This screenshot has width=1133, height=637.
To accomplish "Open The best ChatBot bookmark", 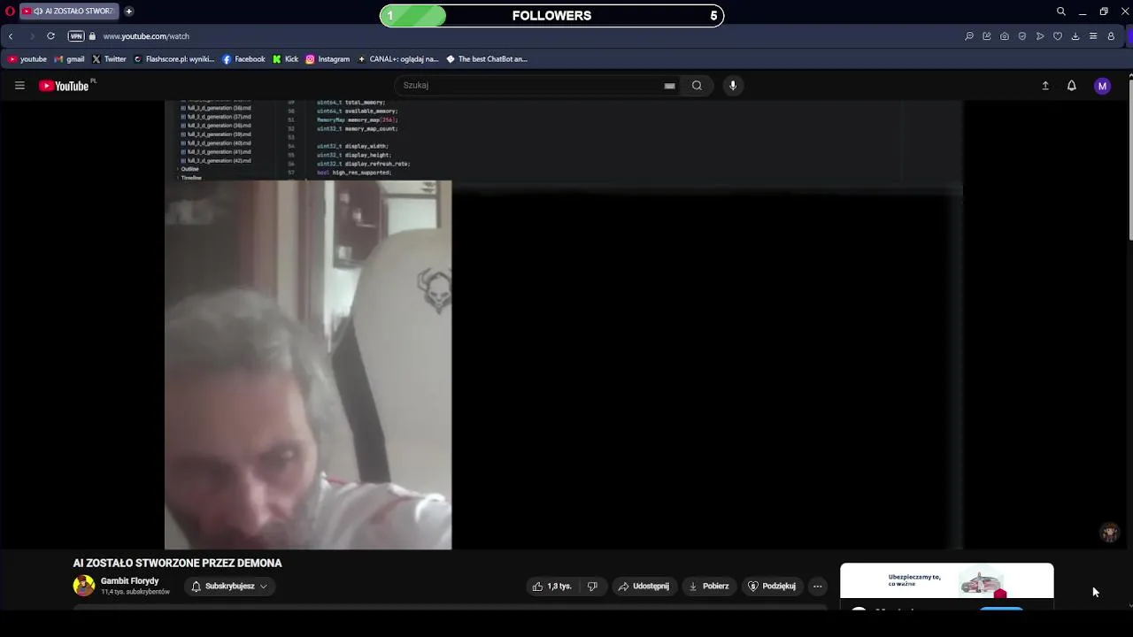I will [x=487, y=59].
